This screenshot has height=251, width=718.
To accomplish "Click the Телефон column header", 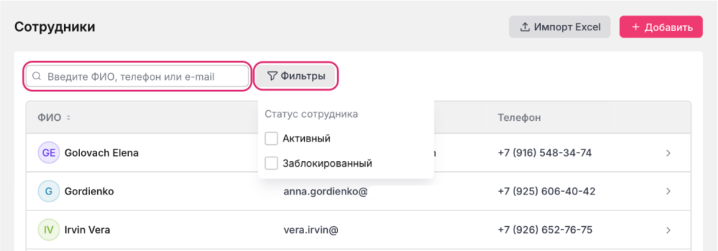I will [x=519, y=118].
